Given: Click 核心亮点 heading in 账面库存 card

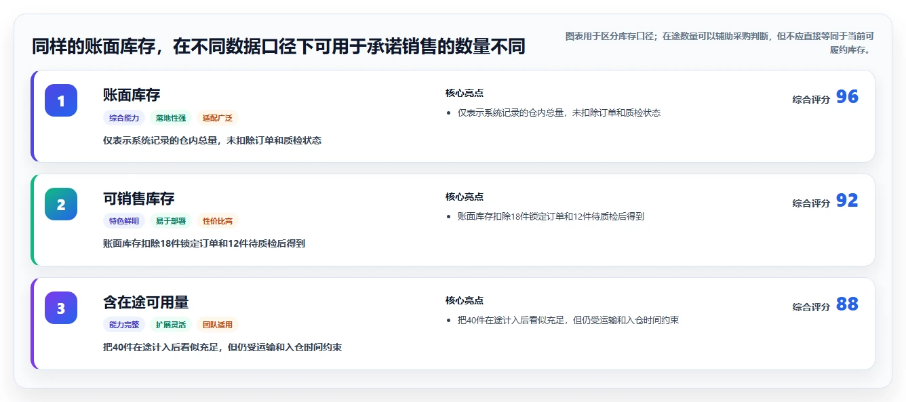Looking at the screenshot, I should pos(465,94).
